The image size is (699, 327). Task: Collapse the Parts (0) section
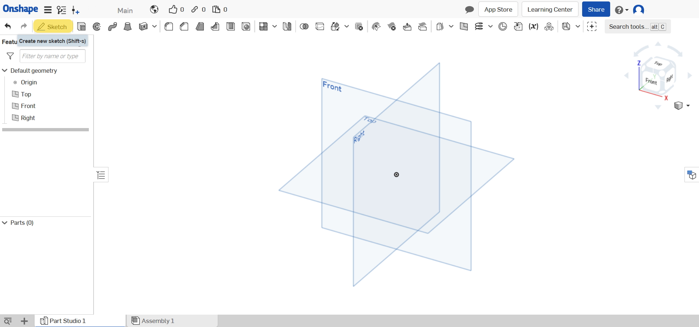click(5, 223)
